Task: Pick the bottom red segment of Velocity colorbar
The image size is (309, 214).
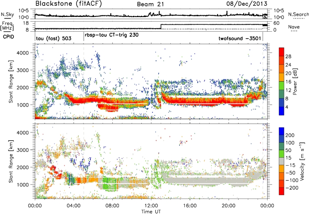Action: tap(282, 191)
